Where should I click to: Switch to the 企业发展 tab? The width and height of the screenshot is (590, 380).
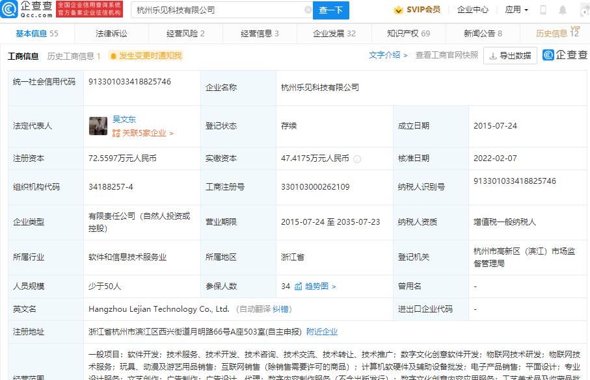click(x=334, y=33)
